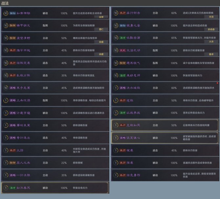
Task: Click the 文武 tag icon beside 文治武功
Action: (122, 51)
